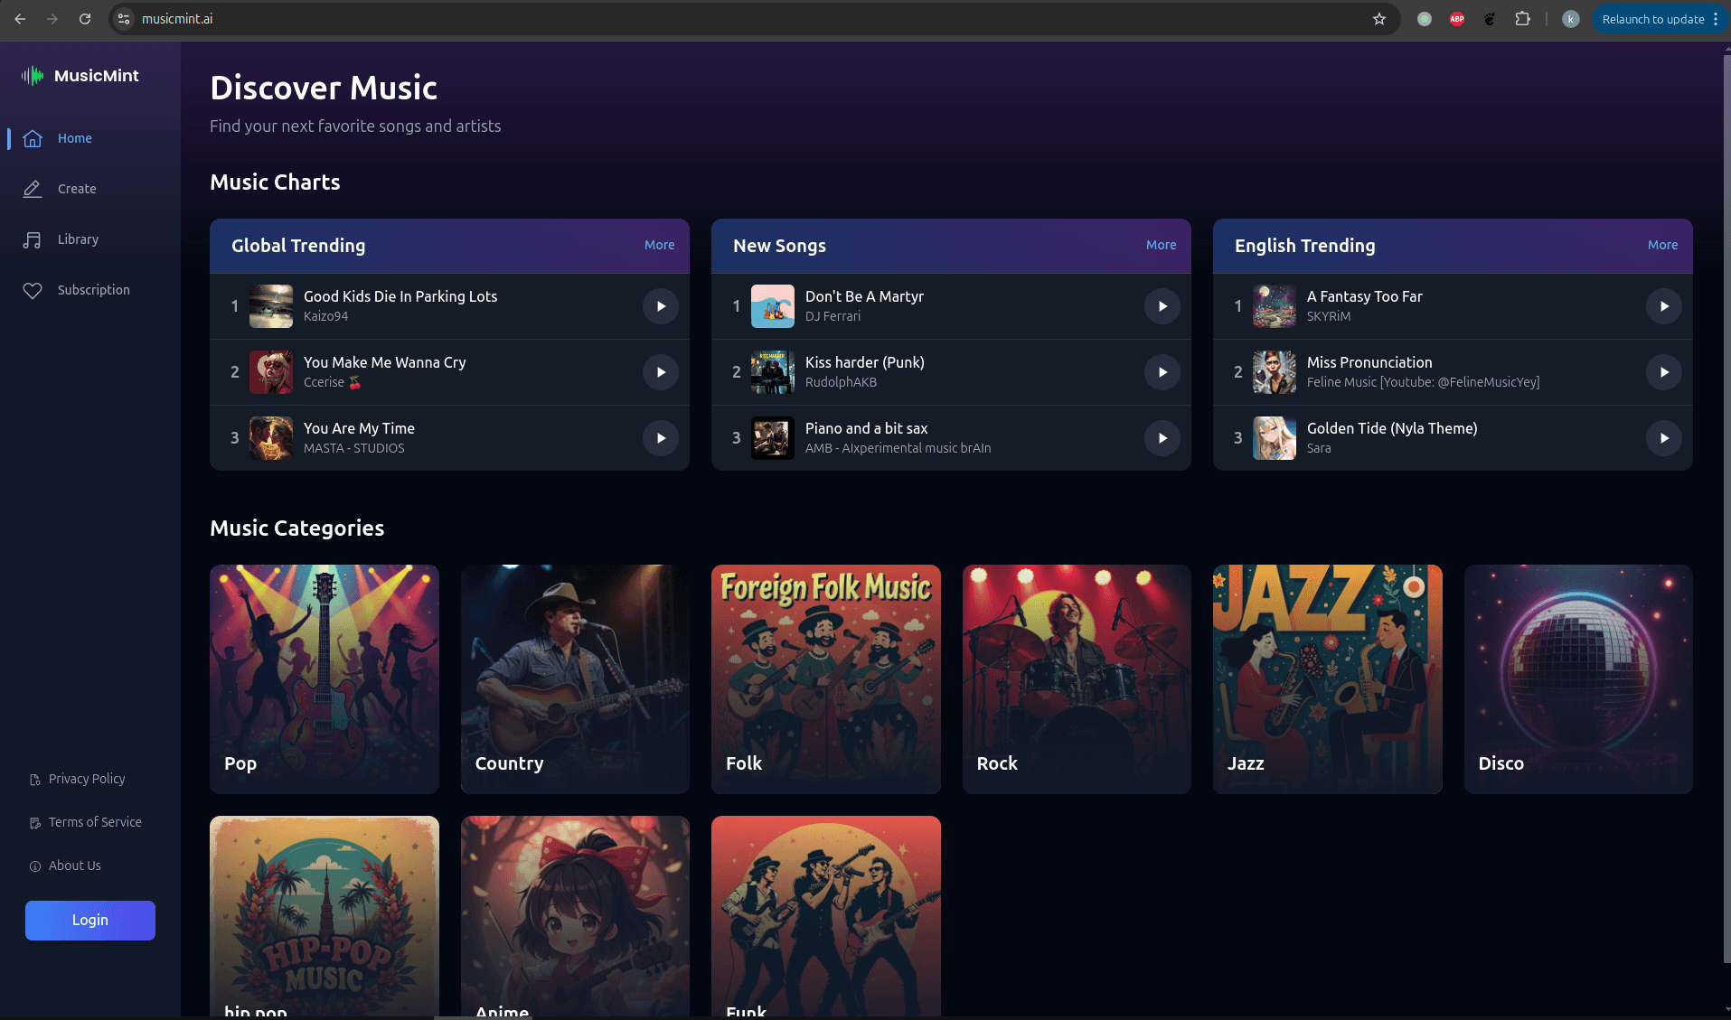Play Good Kids Die In Parking Lots
The image size is (1731, 1020).
661,306
